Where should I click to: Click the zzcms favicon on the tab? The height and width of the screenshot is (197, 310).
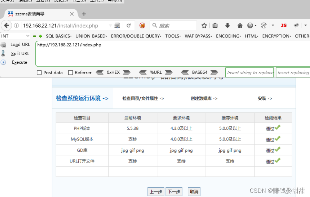[x=10, y=14]
